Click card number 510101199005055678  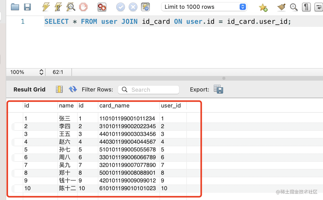[128, 150]
